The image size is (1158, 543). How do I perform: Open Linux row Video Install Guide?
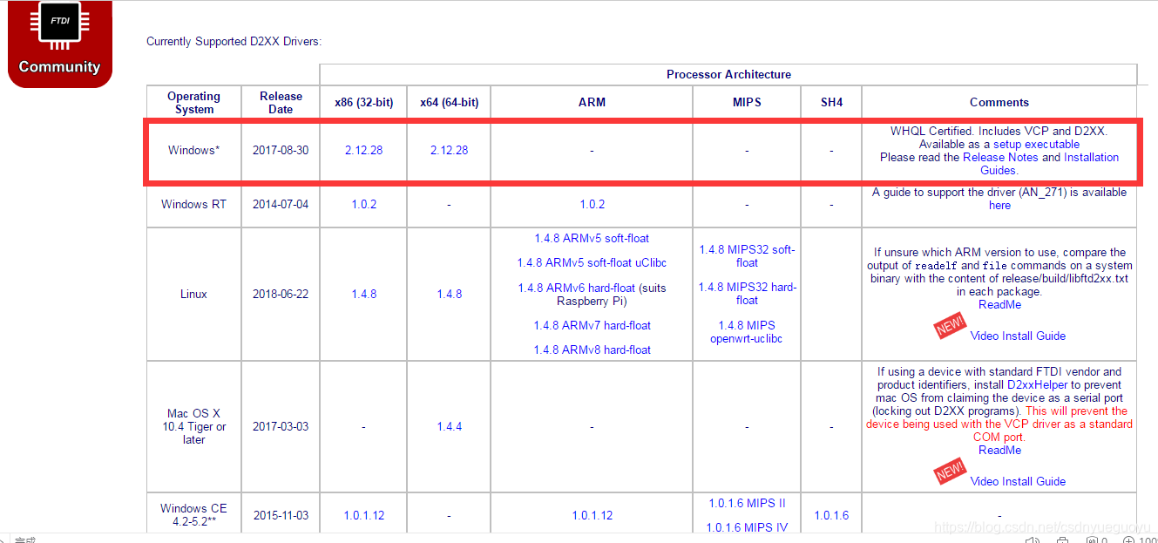click(1018, 336)
